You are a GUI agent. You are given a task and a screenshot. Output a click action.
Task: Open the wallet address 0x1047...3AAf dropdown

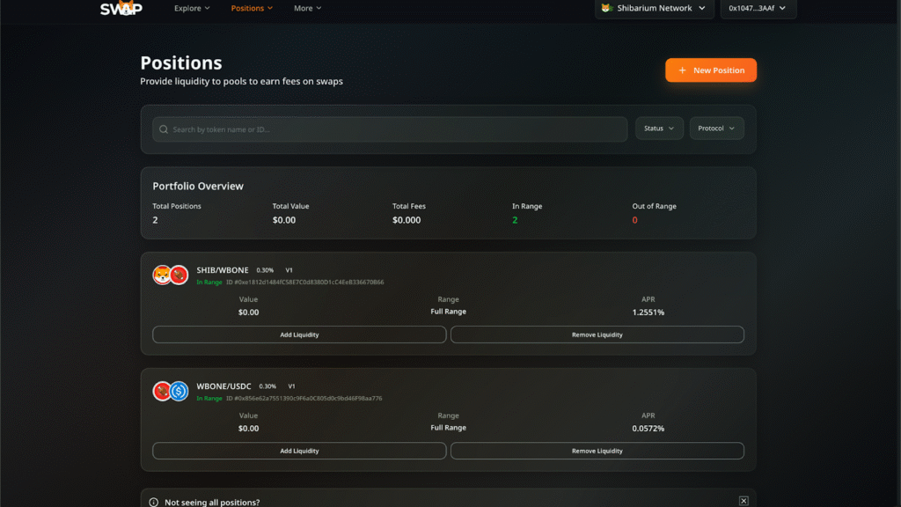tap(758, 8)
